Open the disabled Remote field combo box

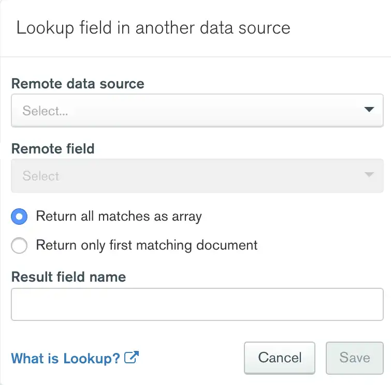[197, 176]
